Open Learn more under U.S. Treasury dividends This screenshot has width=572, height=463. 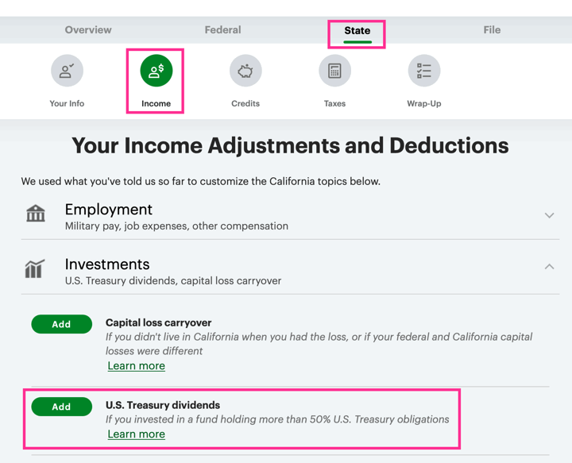[x=136, y=434]
